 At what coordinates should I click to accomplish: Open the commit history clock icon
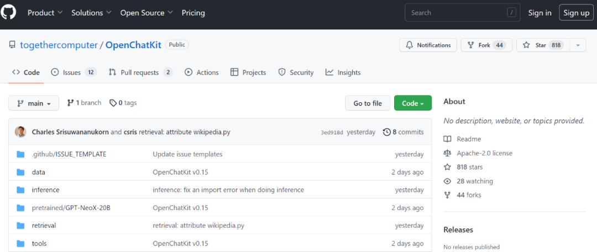point(386,132)
